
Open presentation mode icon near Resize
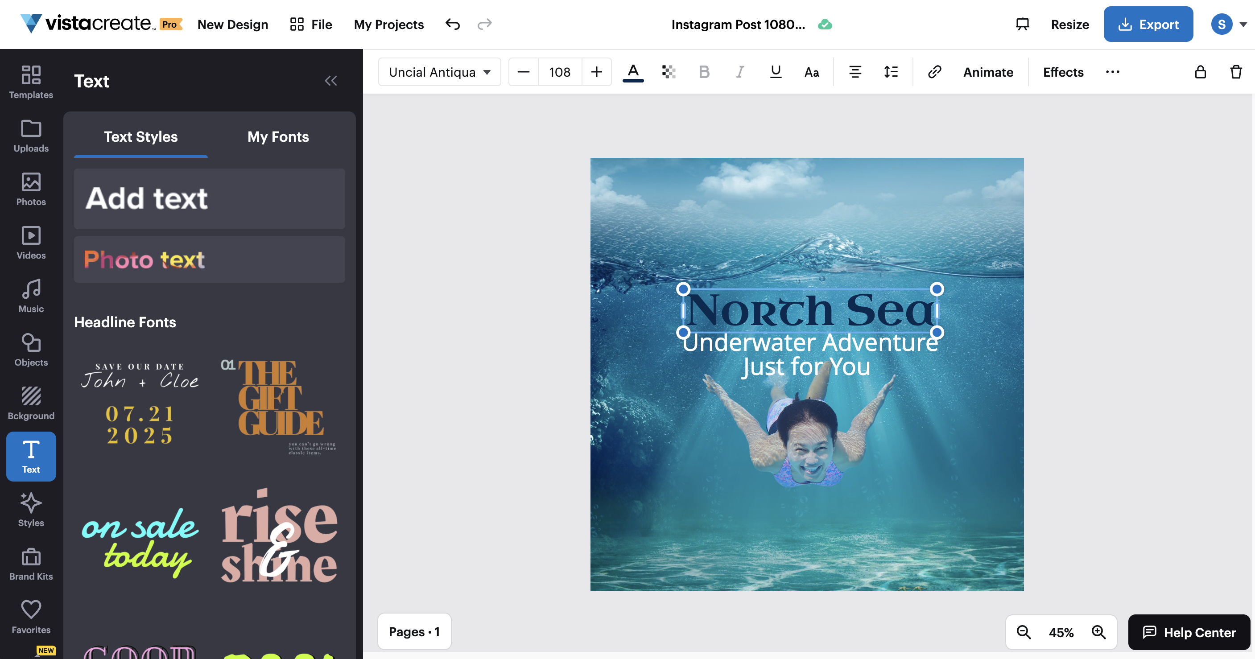pyautogui.click(x=1022, y=24)
